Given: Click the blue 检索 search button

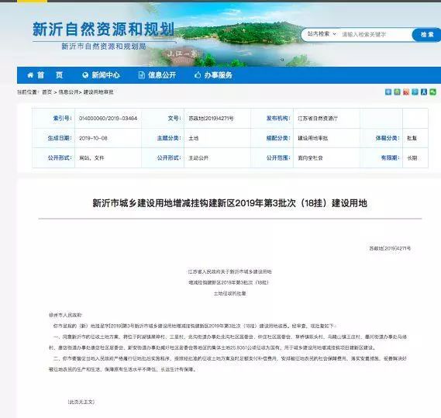Looking at the screenshot, I should 426,35.
